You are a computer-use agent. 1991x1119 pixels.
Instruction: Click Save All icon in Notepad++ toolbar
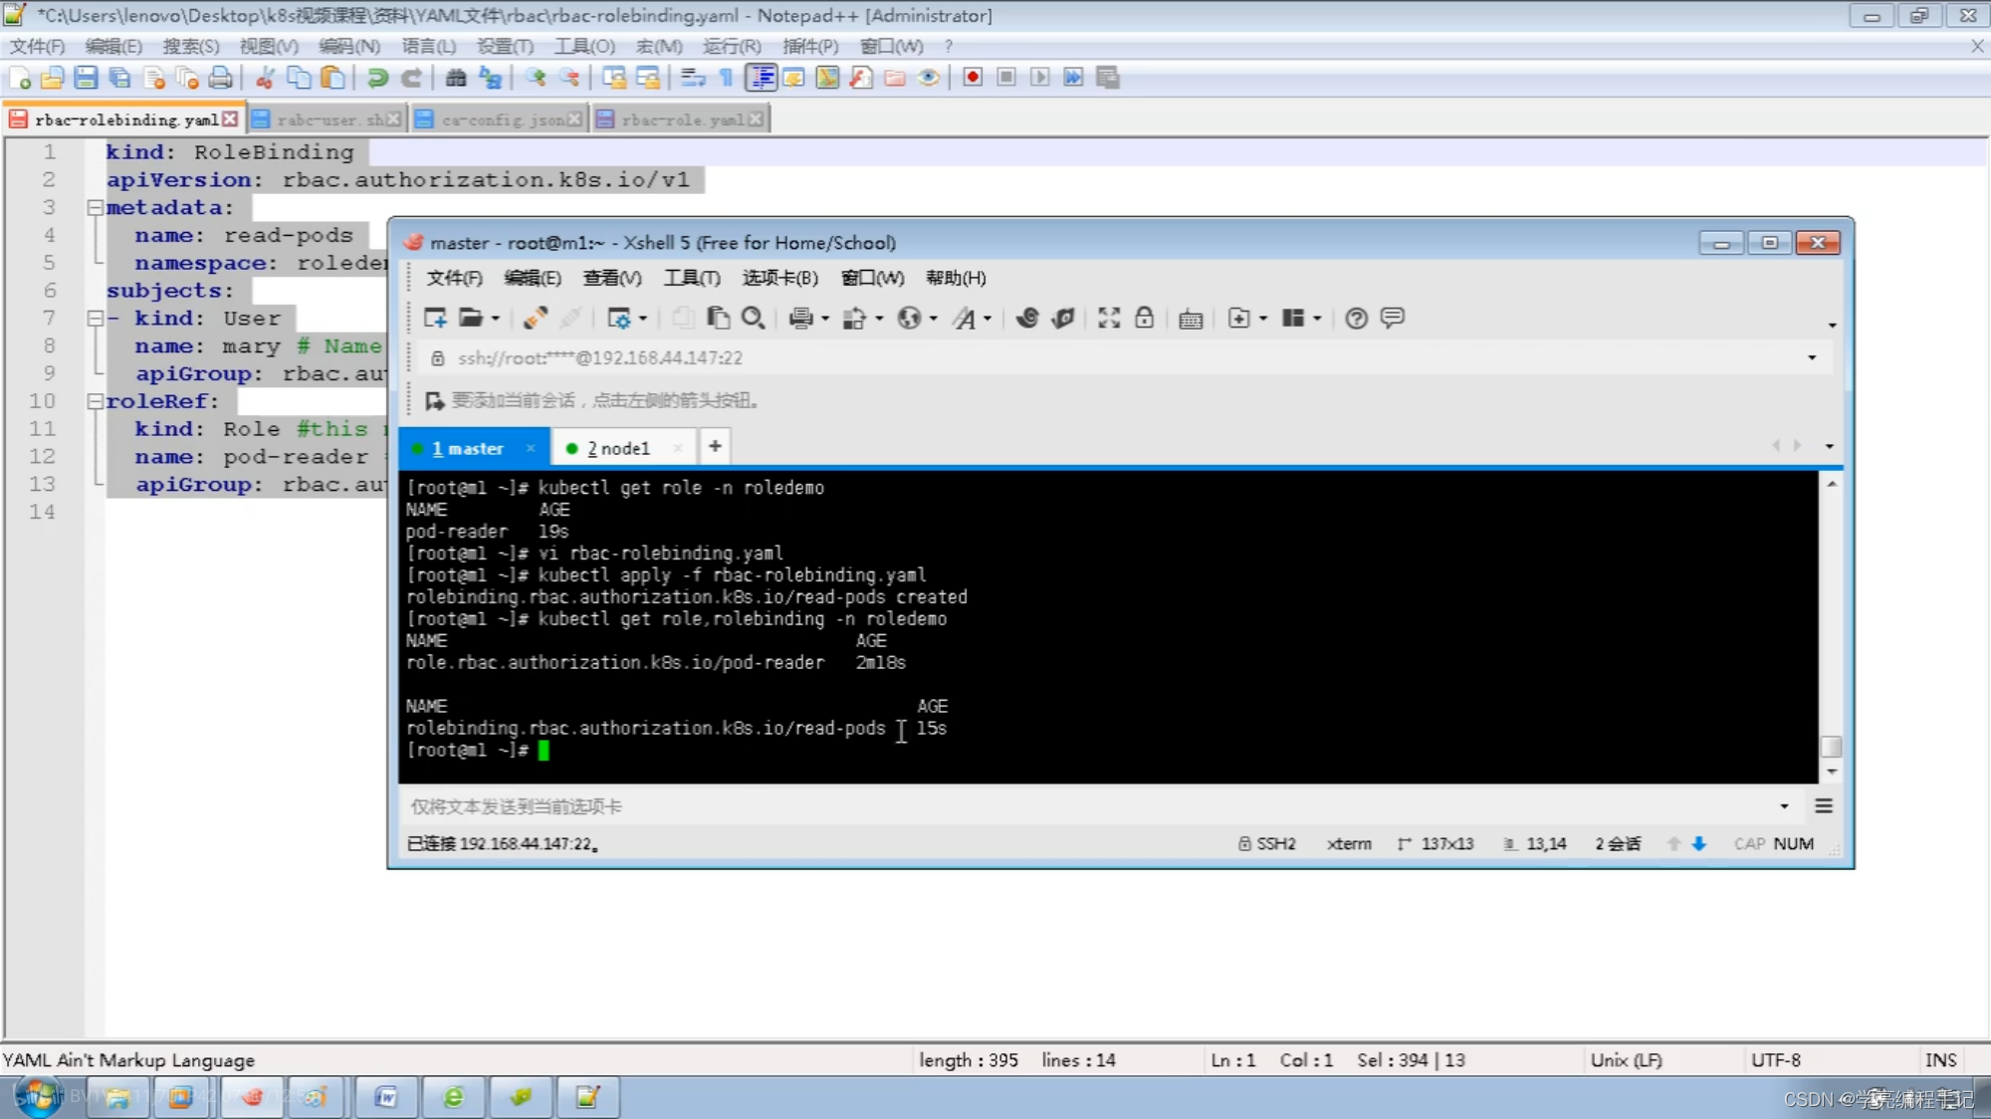(120, 78)
